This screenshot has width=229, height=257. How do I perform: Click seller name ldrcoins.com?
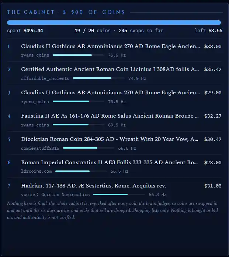tap(36, 171)
